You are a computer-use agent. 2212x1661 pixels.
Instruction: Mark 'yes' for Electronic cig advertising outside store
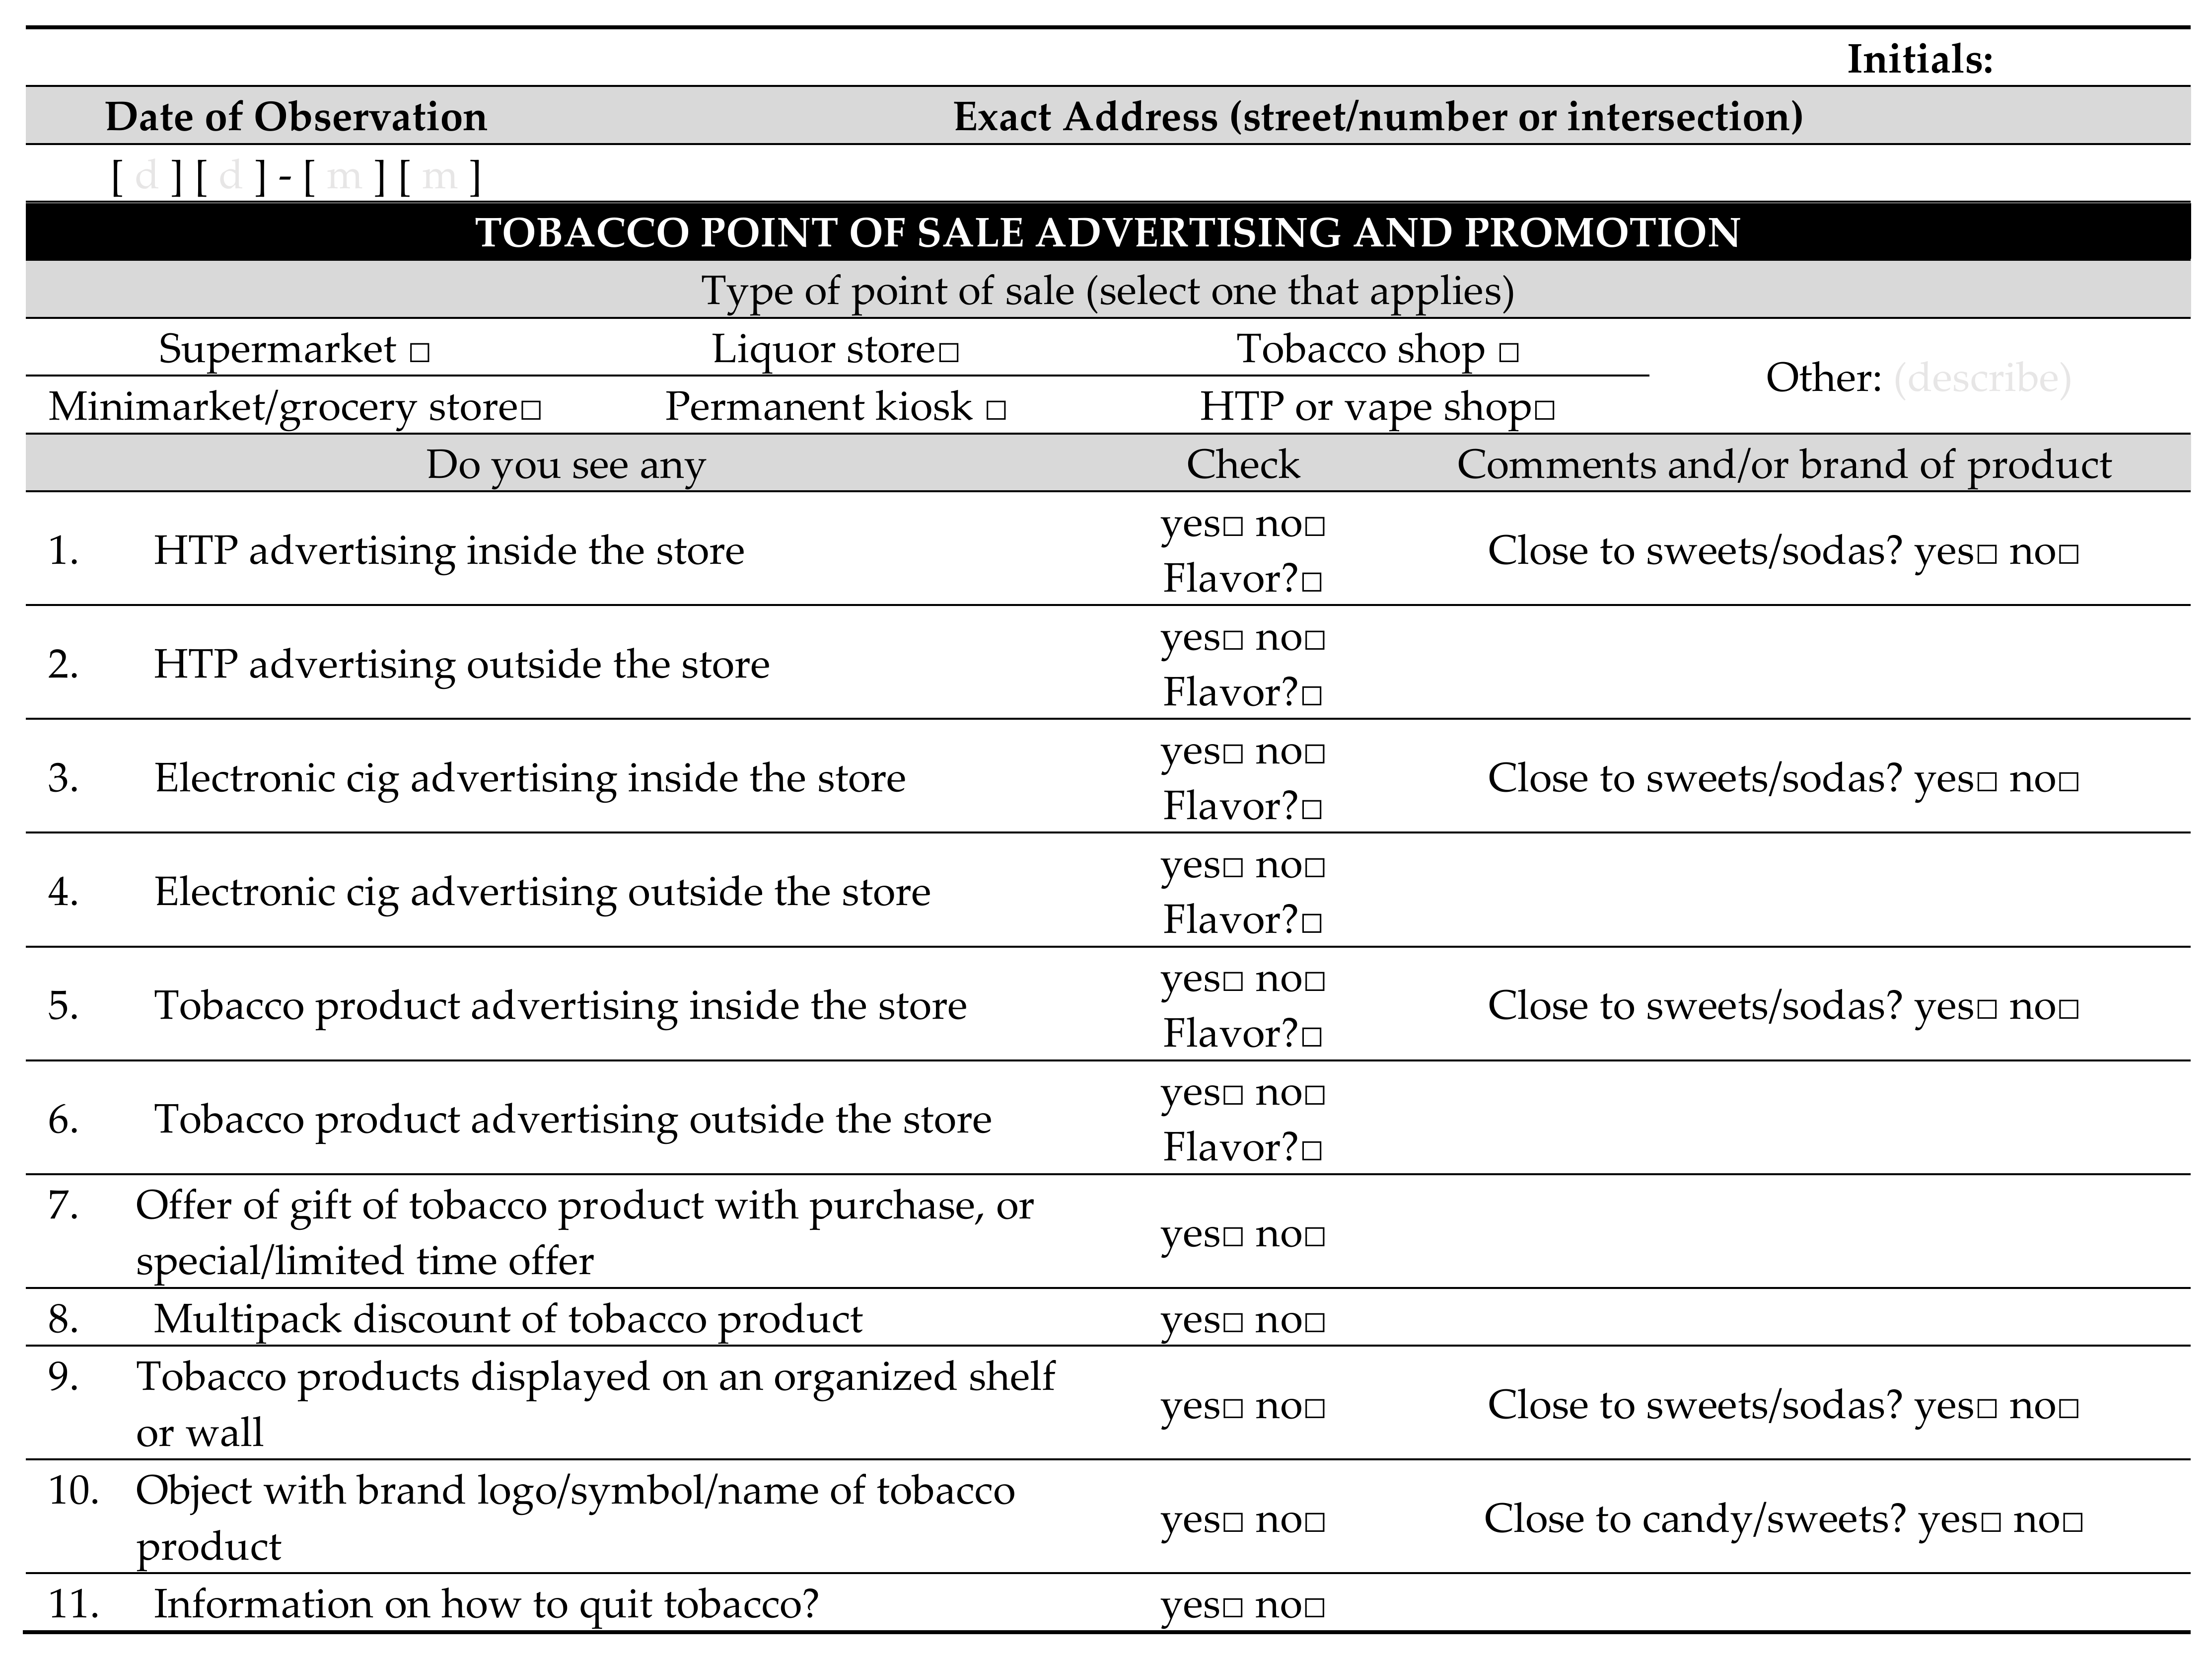pyautogui.click(x=1233, y=868)
